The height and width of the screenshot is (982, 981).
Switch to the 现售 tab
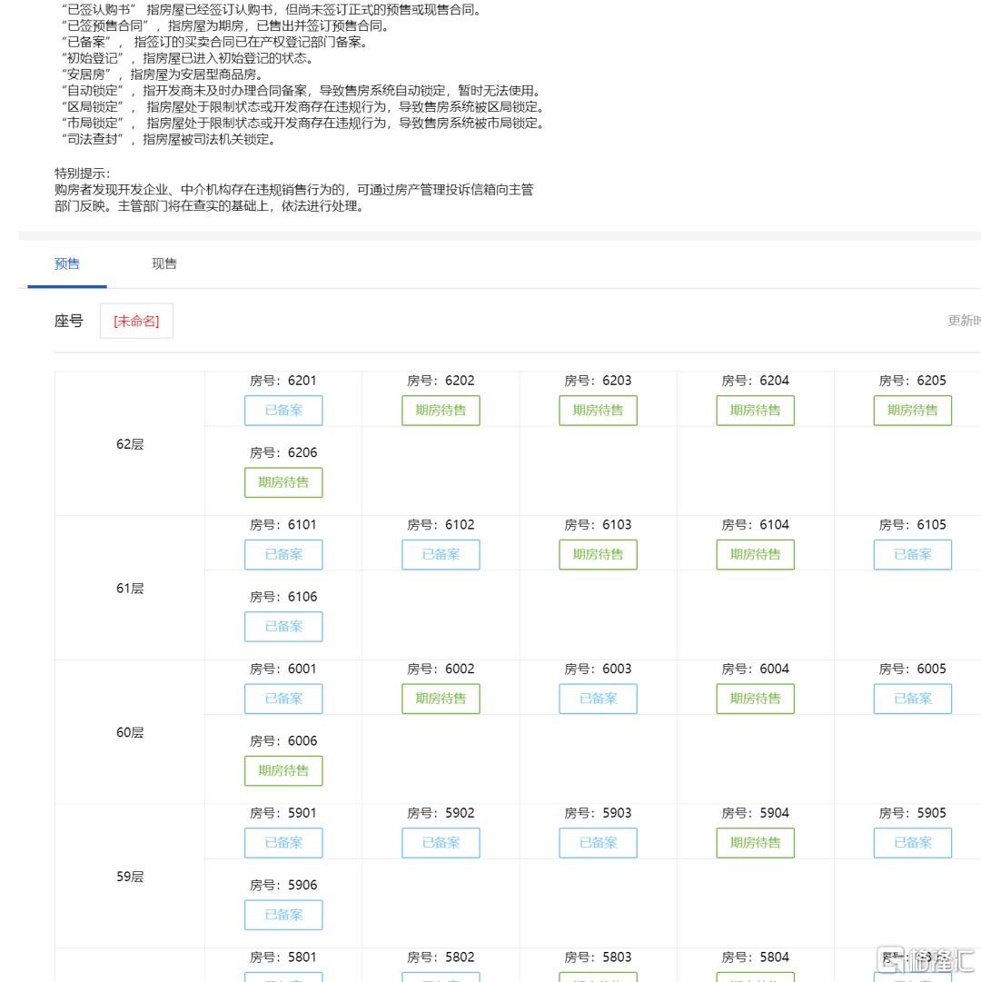click(164, 264)
